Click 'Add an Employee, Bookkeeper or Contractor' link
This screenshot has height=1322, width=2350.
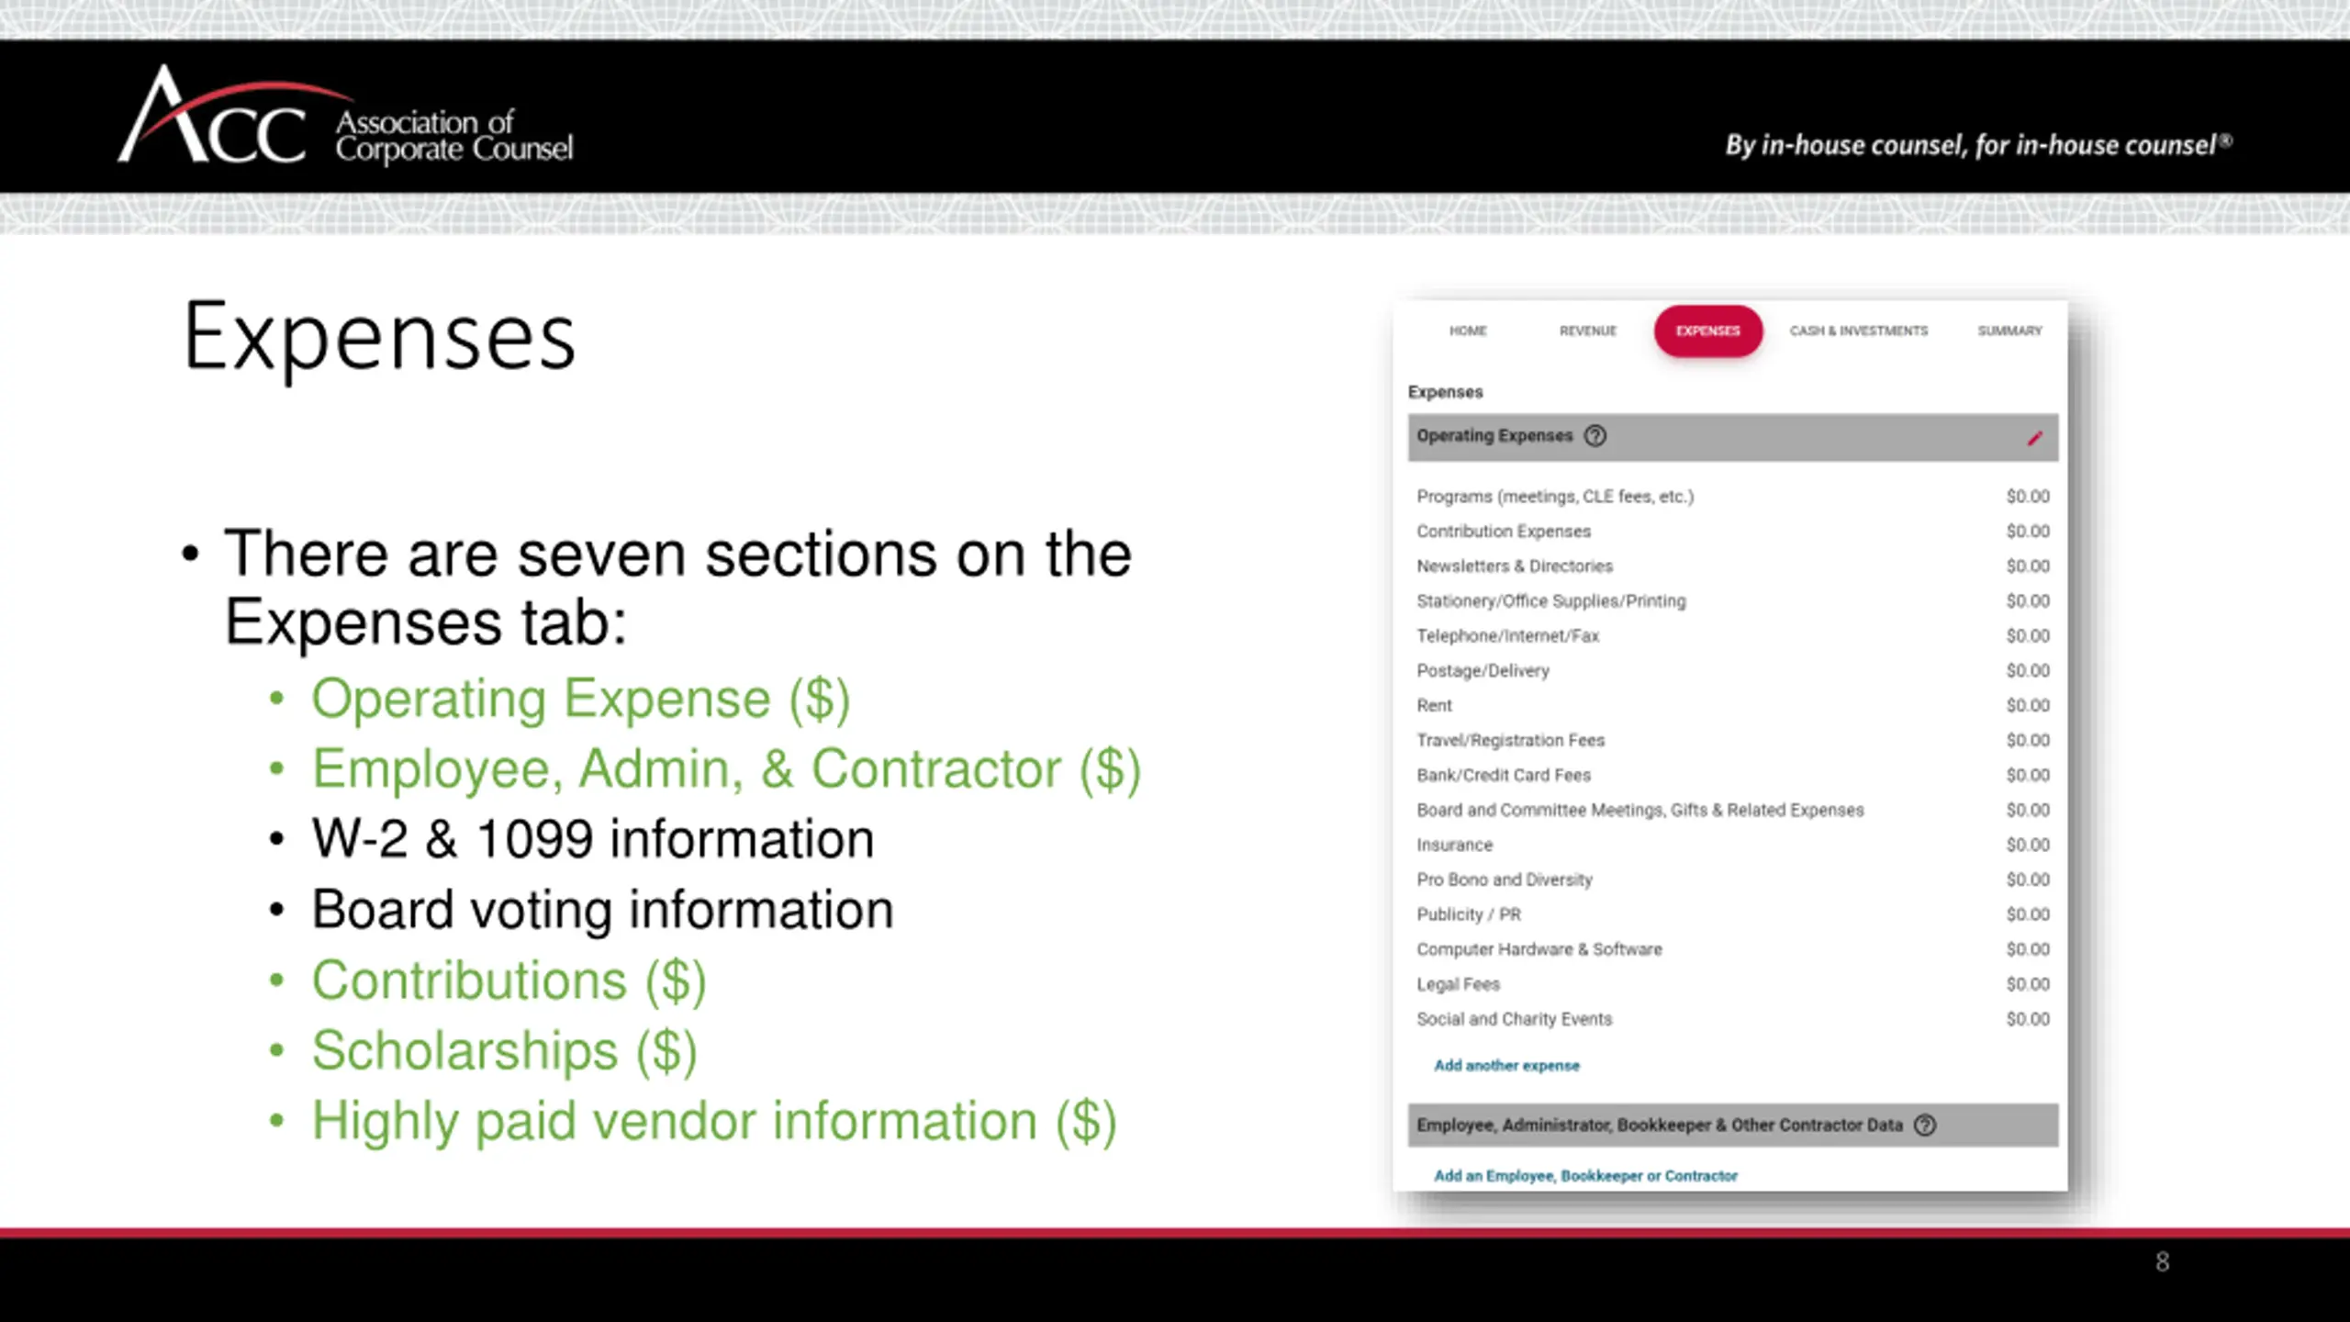click(x=1585, y=1175)
